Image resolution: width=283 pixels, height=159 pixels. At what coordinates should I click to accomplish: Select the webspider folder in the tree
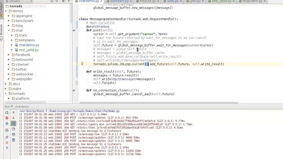tap(24, 79)
